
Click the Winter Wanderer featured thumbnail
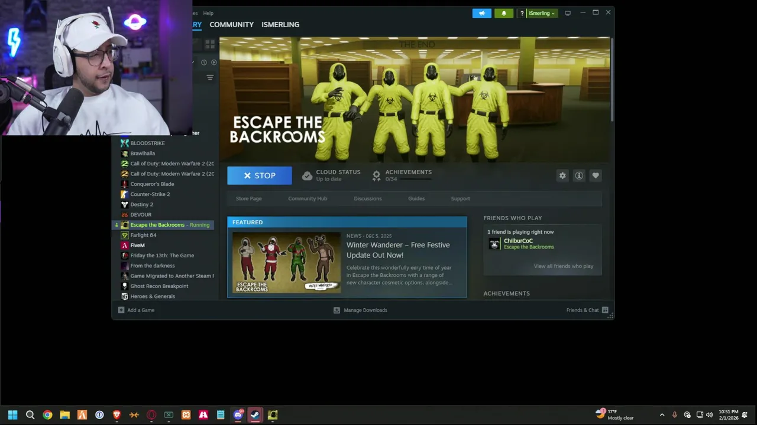pyautogui.click(x=287, y=263)
